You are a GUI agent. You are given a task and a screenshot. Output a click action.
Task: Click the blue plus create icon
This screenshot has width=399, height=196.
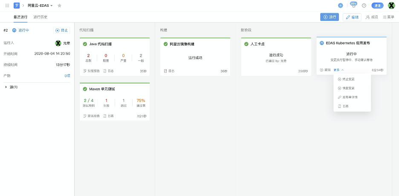pos(340,6)
